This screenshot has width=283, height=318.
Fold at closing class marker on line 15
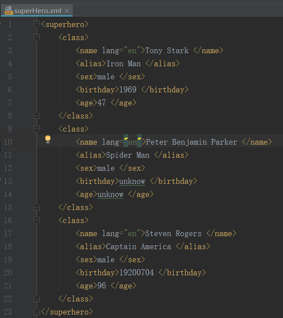pos(37,207)
